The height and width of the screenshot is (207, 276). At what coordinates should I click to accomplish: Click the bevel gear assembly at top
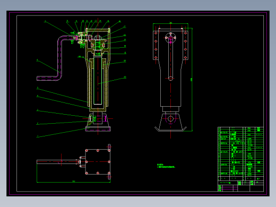[x=98, y=44]
